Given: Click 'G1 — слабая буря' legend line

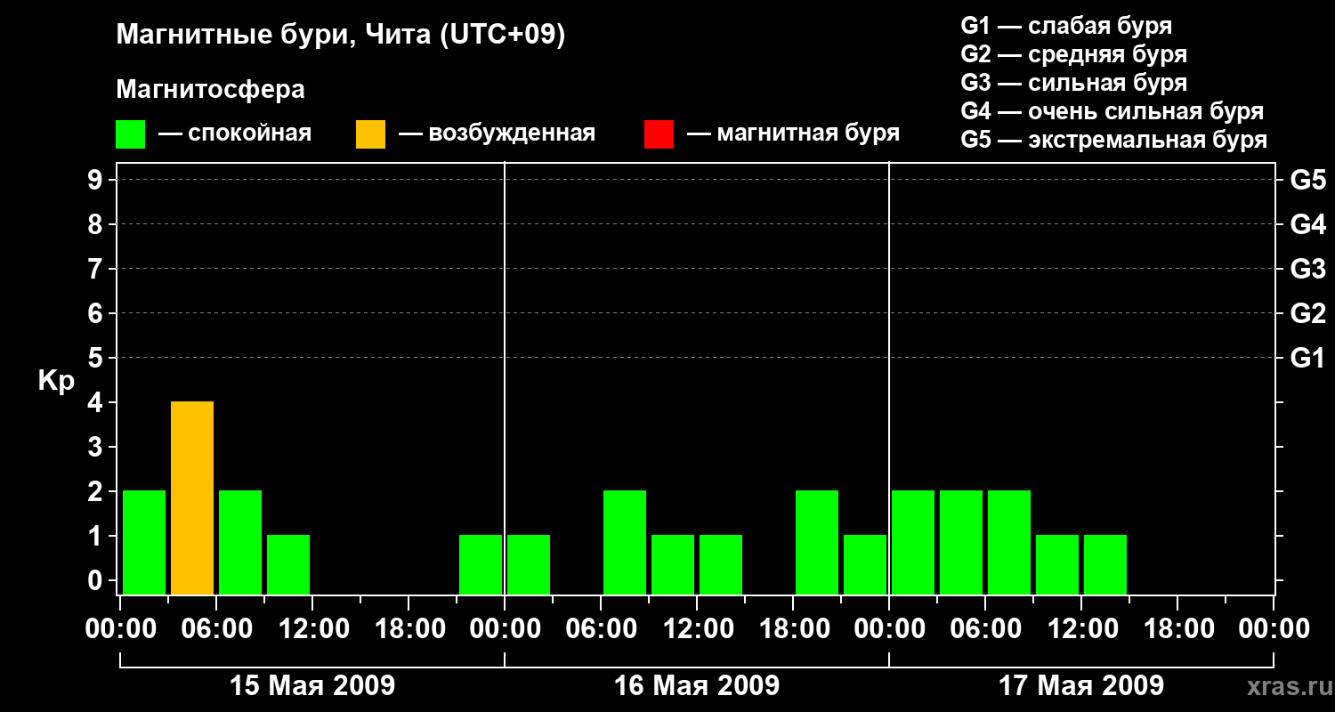Looking at the screenshot, I should [x=1066, y=26].
